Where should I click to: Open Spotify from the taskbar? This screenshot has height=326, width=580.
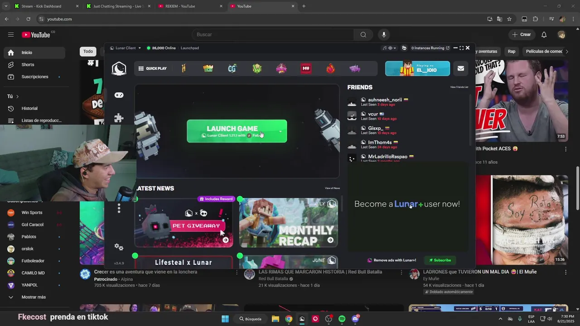[x=342, y=319]
